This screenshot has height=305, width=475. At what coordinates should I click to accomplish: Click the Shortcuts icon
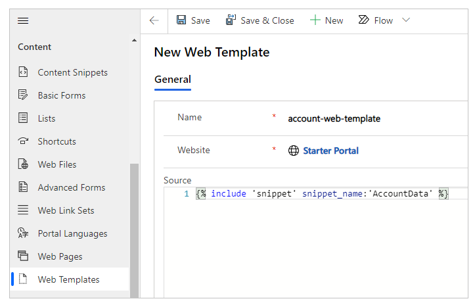[x=24, y=141]
